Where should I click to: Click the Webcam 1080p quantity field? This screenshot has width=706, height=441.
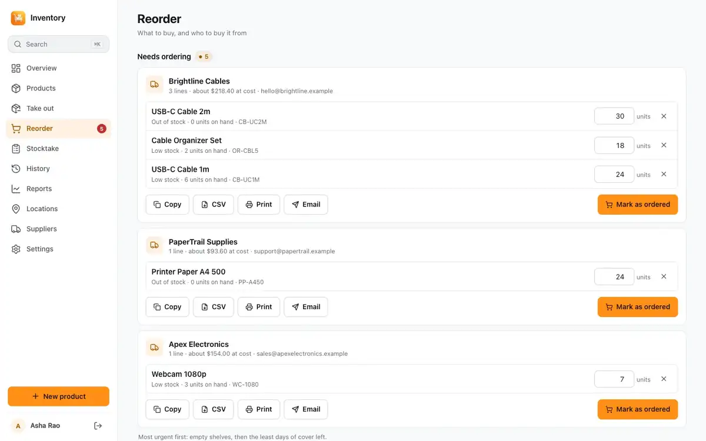[614, 379]
